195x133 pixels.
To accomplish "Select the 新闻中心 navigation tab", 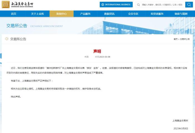I will point(61,14).
